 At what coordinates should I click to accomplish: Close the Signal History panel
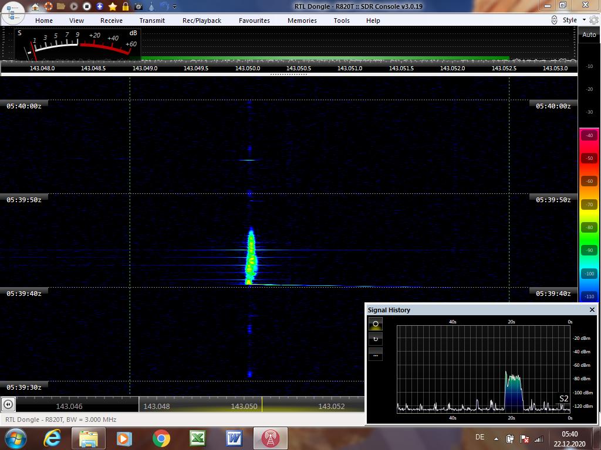click(x=592, y=309)
